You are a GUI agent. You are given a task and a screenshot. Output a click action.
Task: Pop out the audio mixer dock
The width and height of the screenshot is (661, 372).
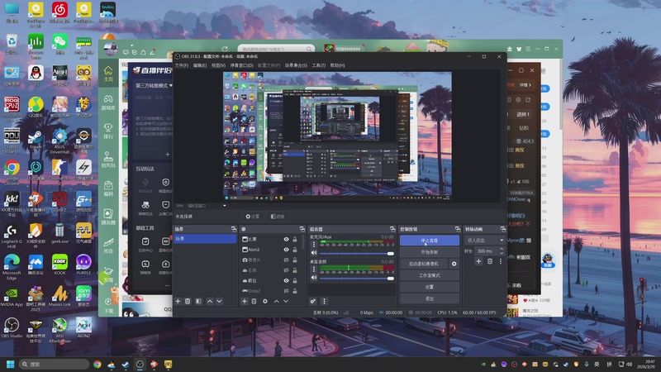392,229
